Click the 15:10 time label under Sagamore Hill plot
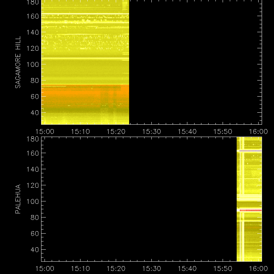 80,132
